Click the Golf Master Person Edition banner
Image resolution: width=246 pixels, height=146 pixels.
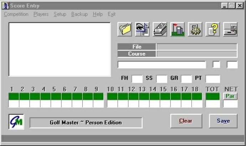point(86,122)
